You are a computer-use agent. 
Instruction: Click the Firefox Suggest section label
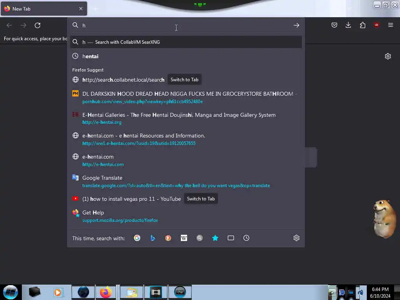tap(88, 70)
